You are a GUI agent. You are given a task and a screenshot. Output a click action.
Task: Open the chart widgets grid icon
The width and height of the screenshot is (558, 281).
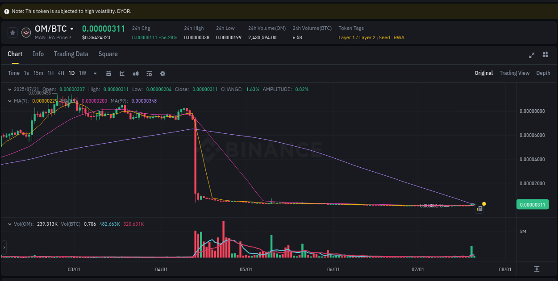click(545, 55)
